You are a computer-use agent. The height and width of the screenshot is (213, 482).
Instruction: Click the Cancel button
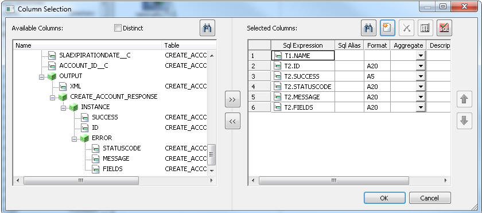(x=430, y=198)
